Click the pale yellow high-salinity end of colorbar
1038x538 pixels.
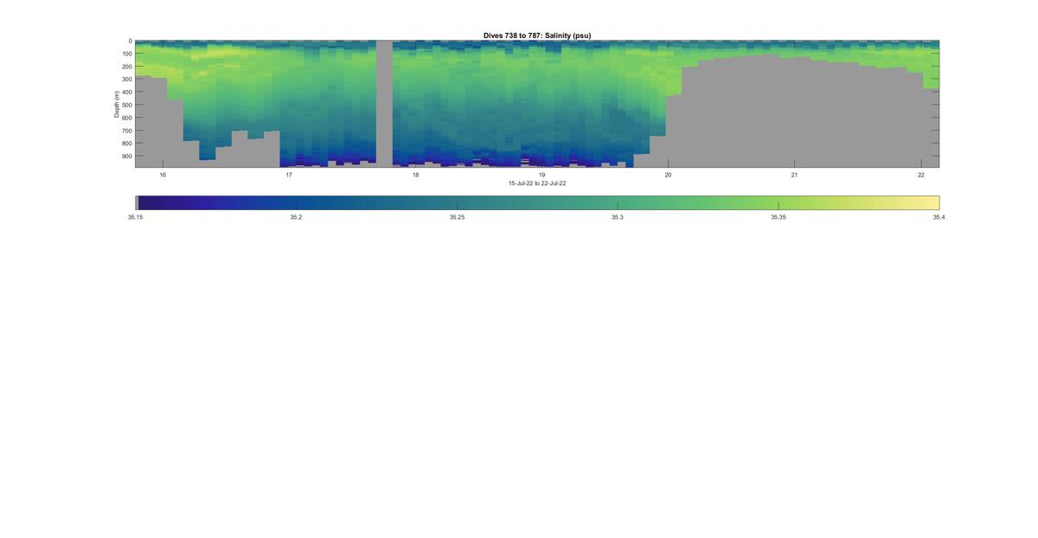click(x=930, y=202)
